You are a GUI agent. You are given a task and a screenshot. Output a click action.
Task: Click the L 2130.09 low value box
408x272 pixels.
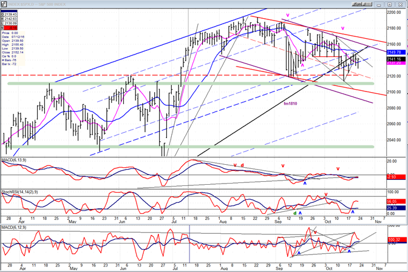click(9, 24)
